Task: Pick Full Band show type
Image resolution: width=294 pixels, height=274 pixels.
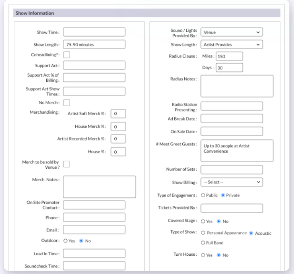Action: click(x=203, y=243)
